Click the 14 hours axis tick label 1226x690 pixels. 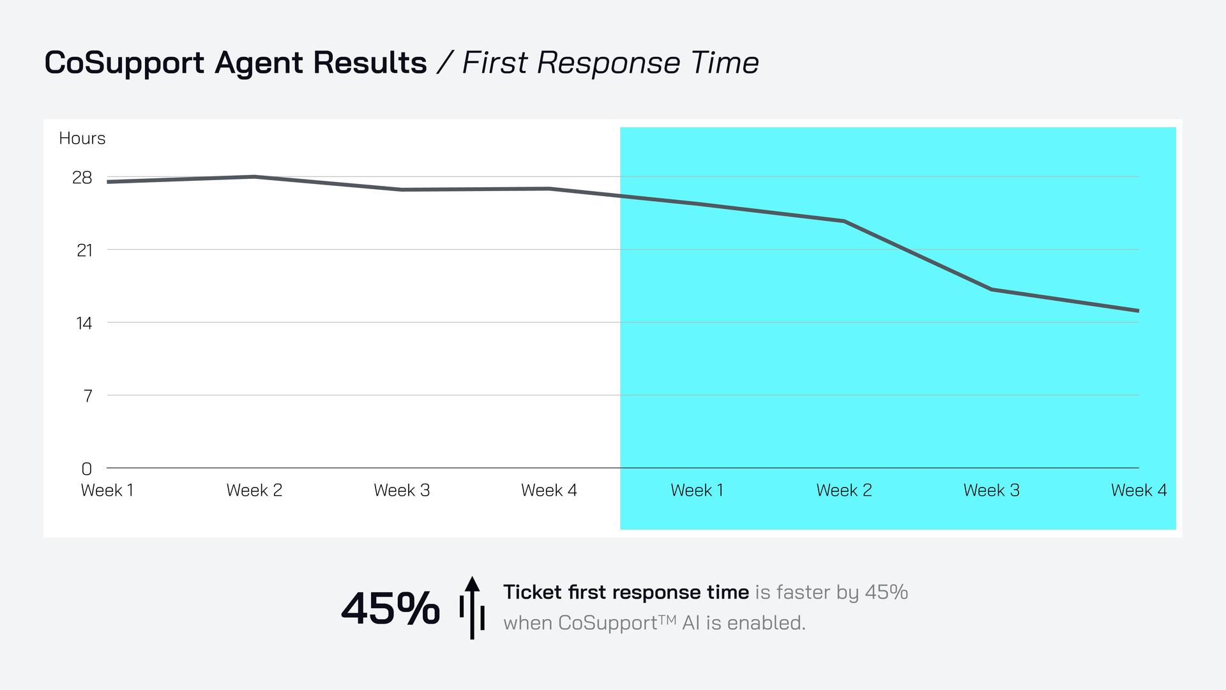pyautogui.click(x=84, y=323)
